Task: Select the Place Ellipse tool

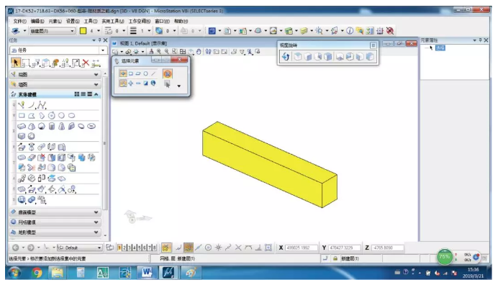Action: click(x=71, y=116)
